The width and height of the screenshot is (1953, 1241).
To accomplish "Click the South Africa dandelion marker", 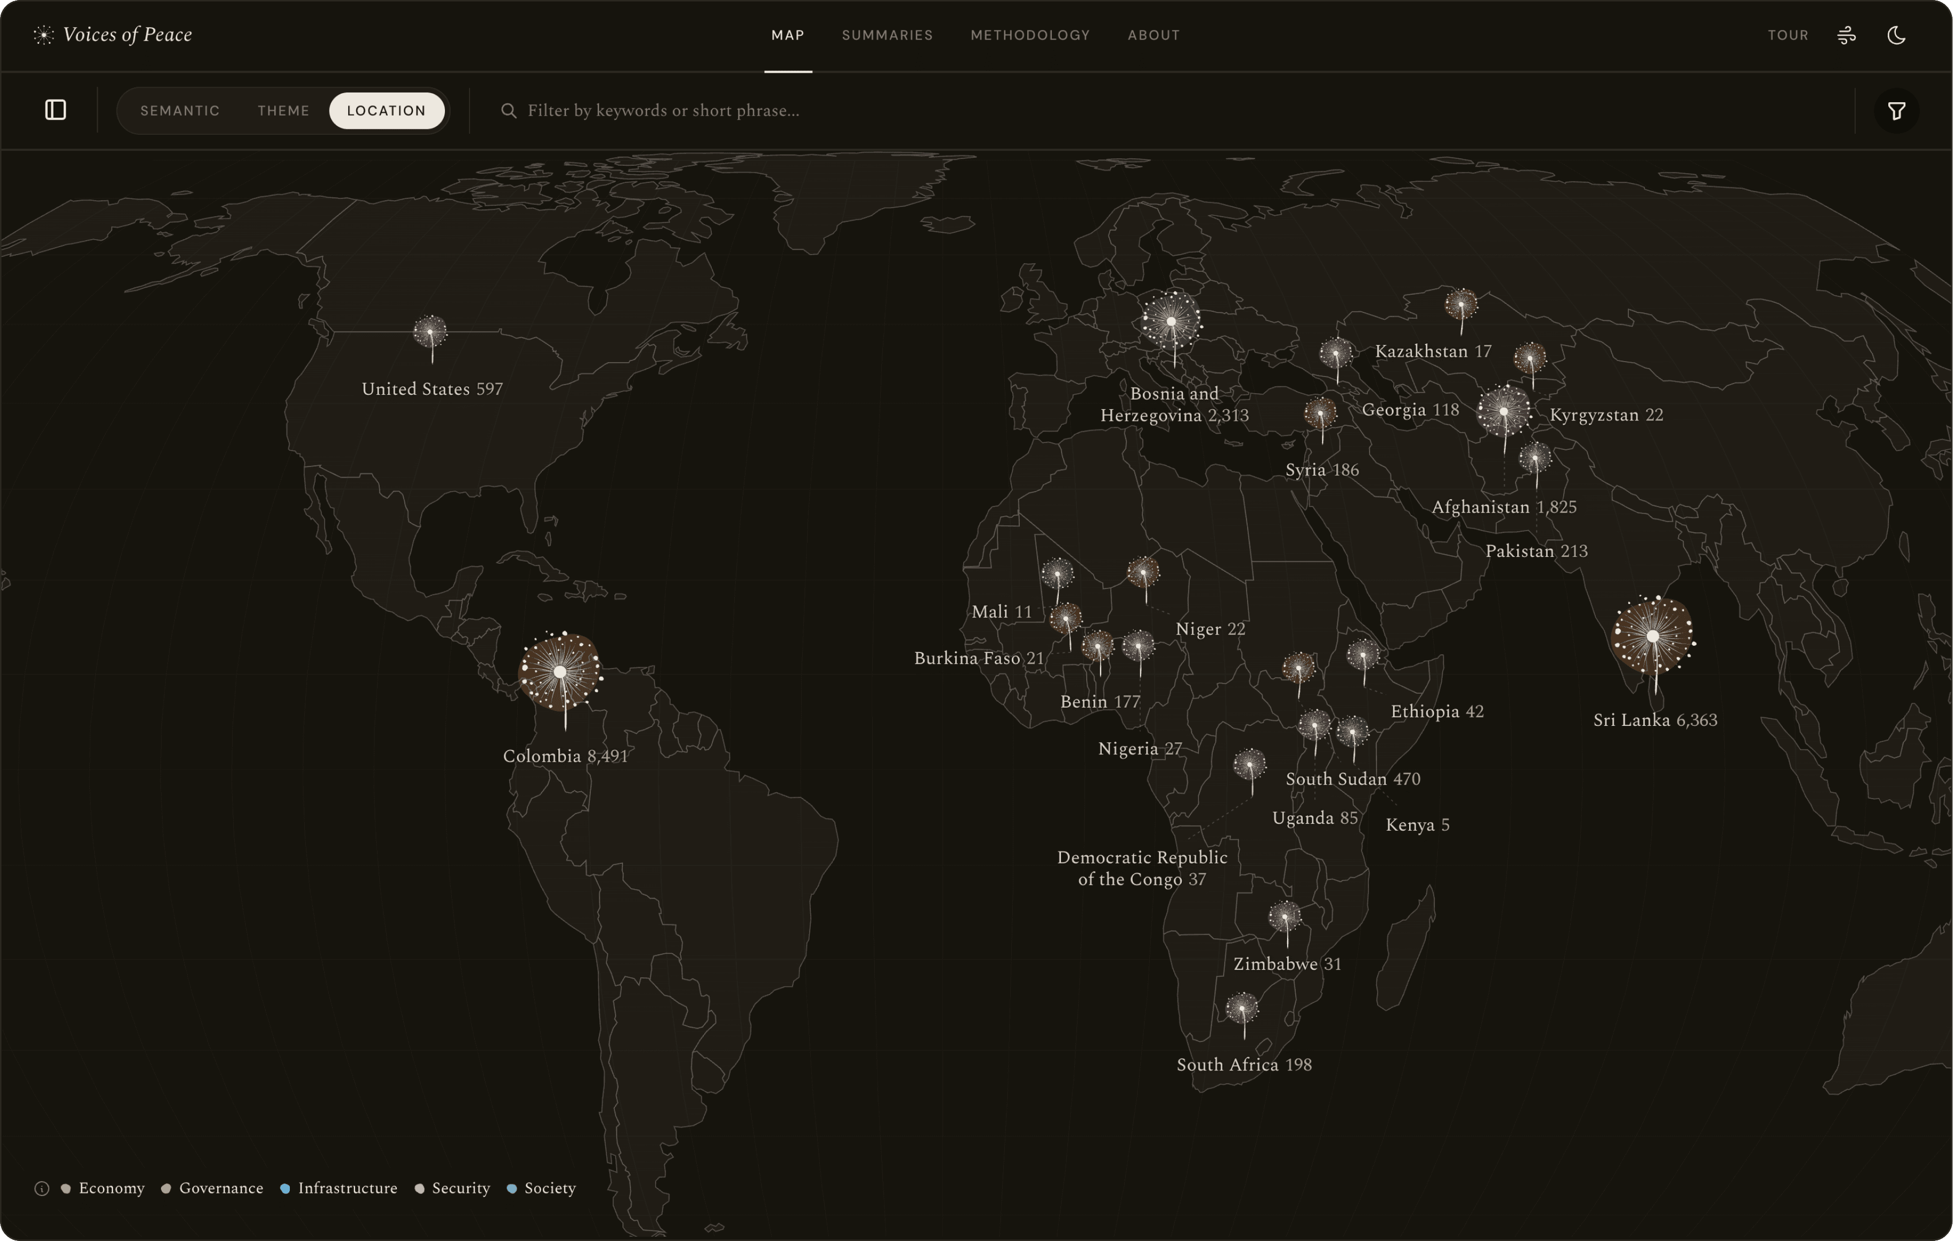I will 1242,1009.
